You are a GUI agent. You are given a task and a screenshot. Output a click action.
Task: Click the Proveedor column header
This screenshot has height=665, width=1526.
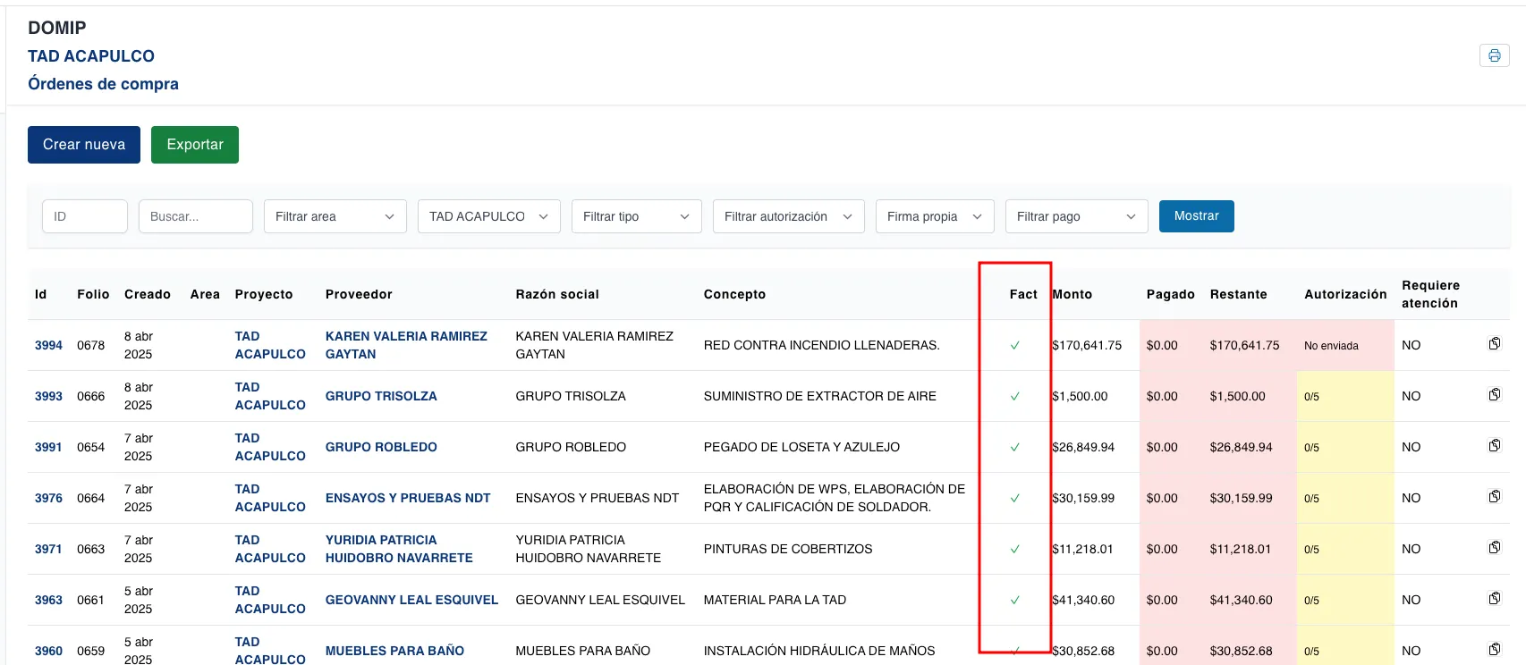359,294
